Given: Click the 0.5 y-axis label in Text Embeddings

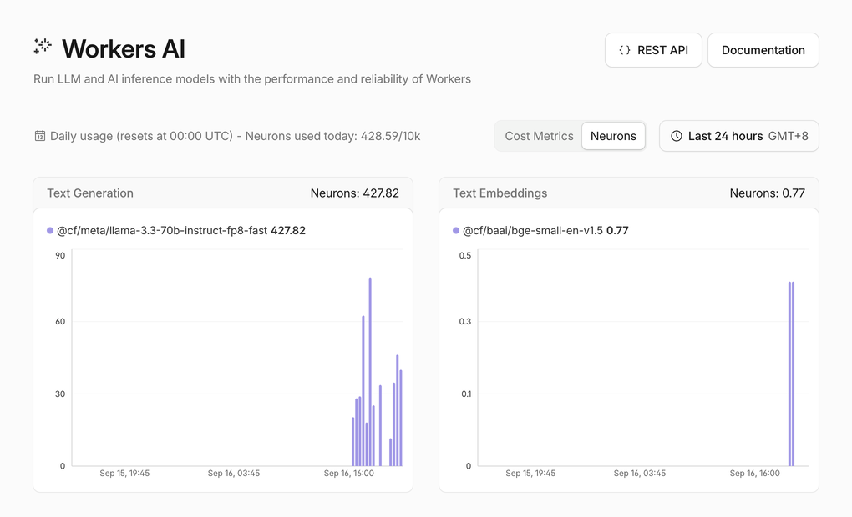Looking at the screenshot, I should pos(465,255).
